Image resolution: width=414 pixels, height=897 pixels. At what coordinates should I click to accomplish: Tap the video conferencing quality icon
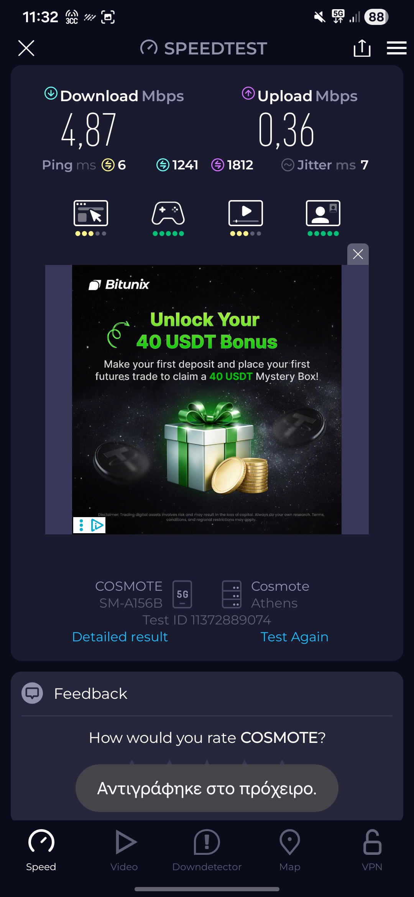click(x=323, y=213)
